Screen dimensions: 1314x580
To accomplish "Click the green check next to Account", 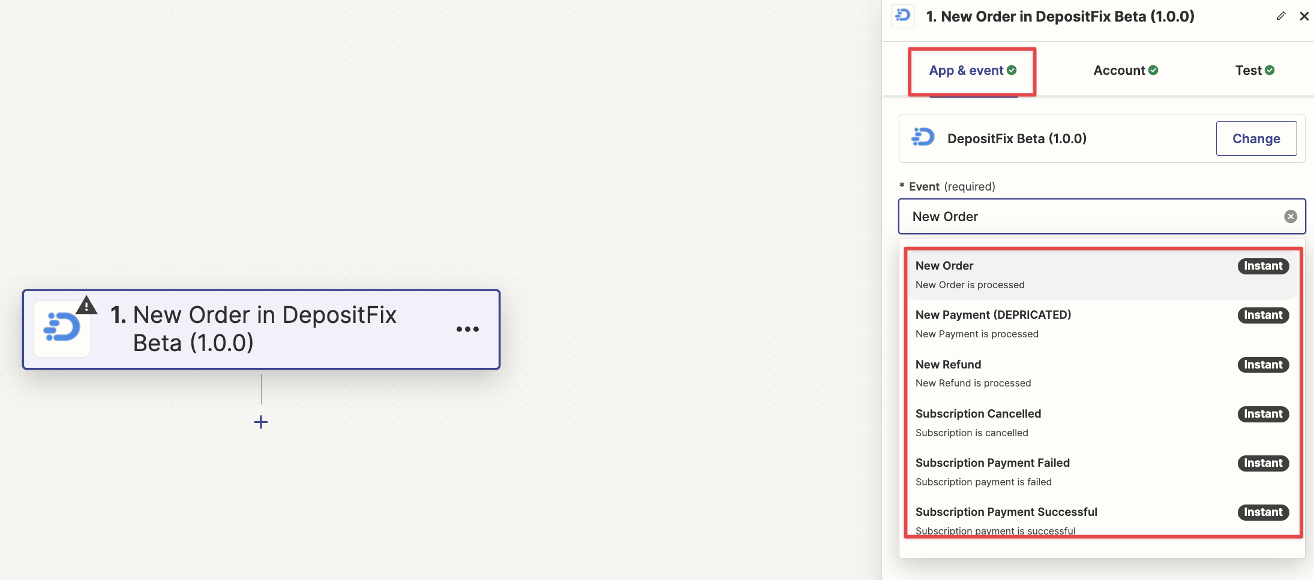I will click(1153, 70).
